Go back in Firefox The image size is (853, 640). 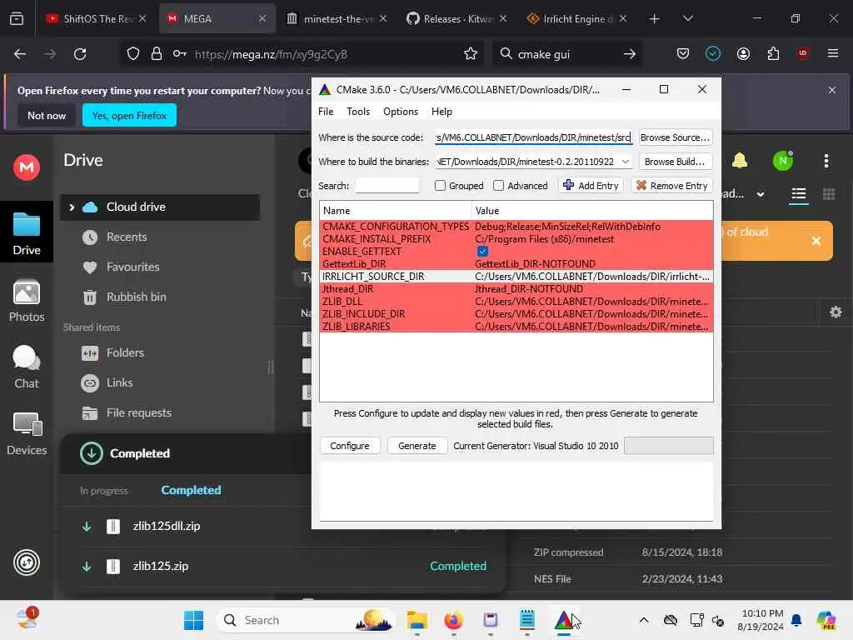pos(20,54)
